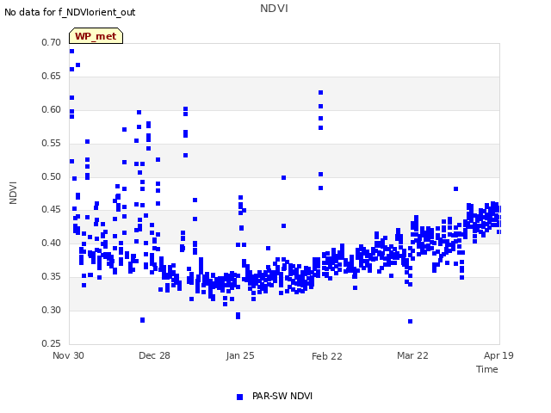Click the Jan 25 x-axis label
This screenshot has height=413, width=551.
pyautogui.click(x=240, y=355)
